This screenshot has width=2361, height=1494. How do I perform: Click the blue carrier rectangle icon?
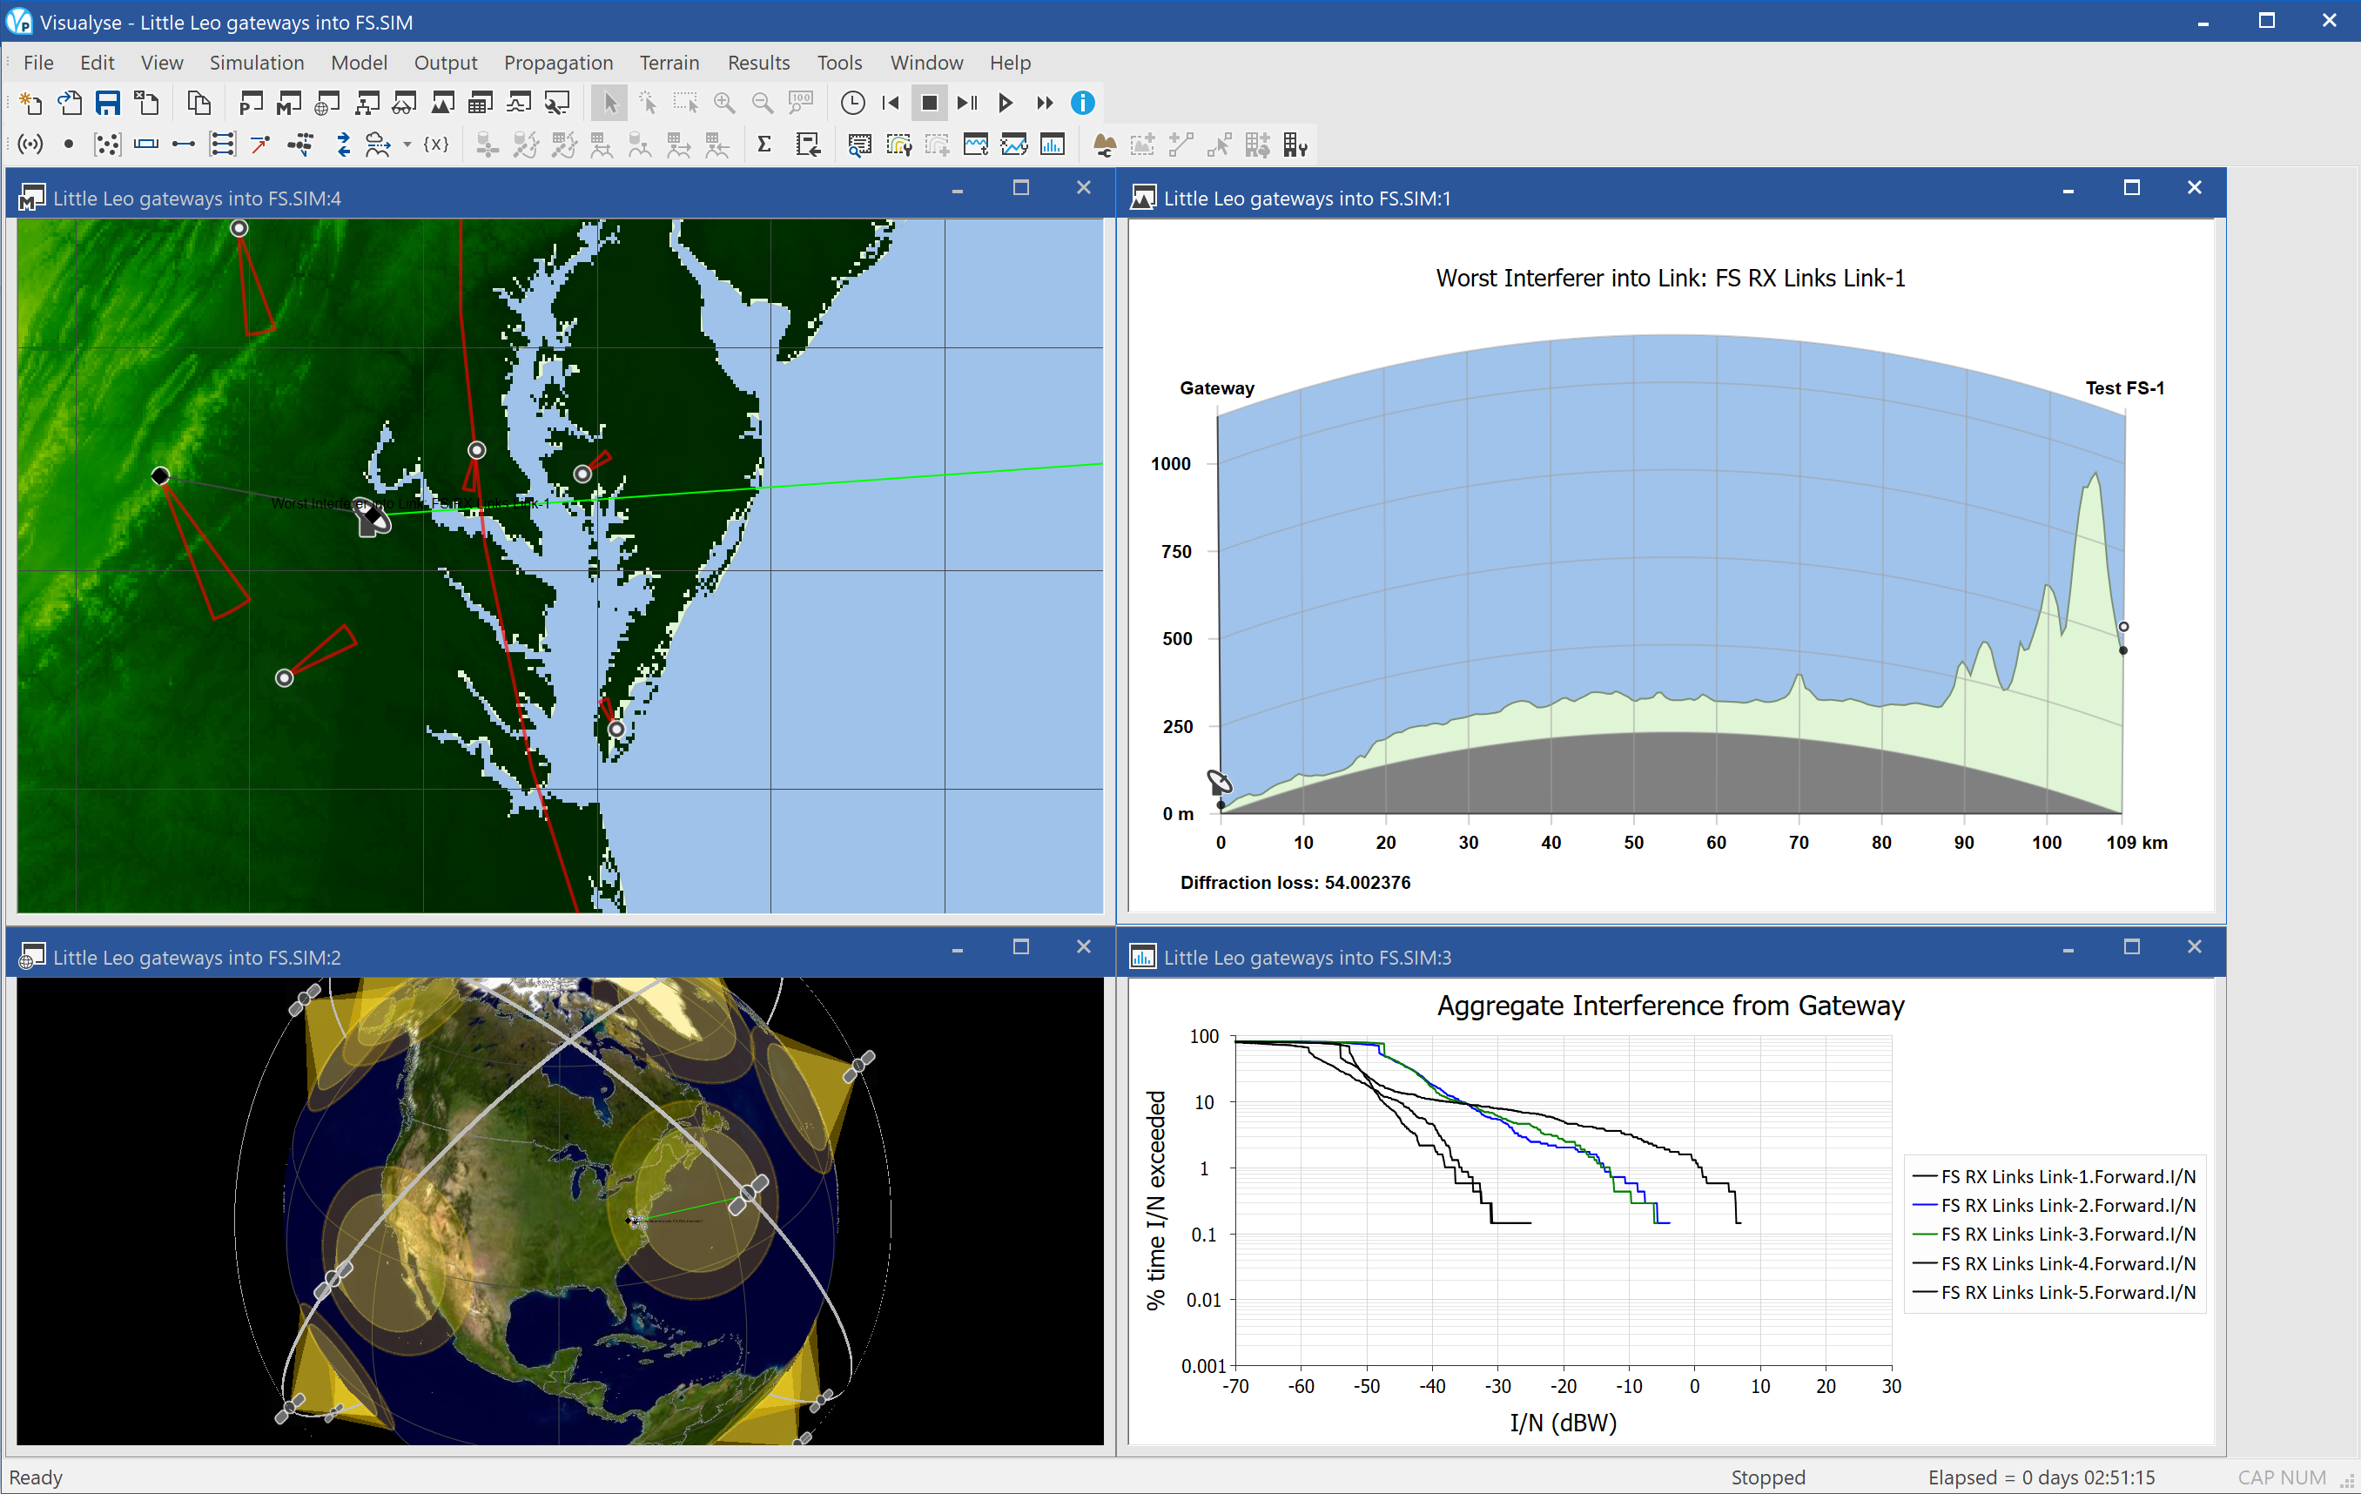(146, 145)
